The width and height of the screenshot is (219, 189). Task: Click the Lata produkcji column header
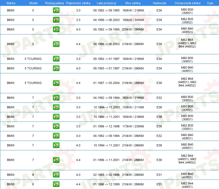coord(106,3)
